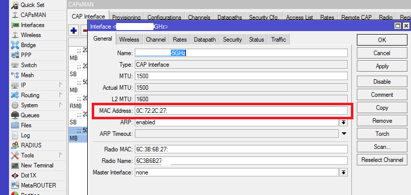411x195 pixels.
Task: Open PPP menu icon
Action: (15, 55)
